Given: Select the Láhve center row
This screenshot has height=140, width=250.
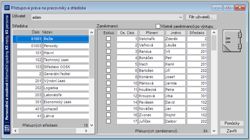Looking at the screenshot, I should 53,116.
